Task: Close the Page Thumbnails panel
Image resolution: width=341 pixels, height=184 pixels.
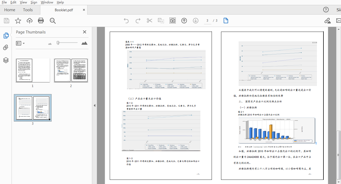Action: pos(85,32)
